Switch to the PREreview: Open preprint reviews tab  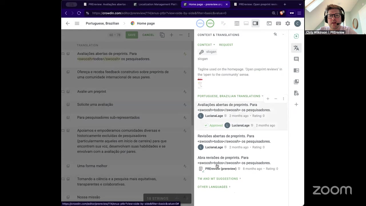pyautogui.click(x=258, y=4)
